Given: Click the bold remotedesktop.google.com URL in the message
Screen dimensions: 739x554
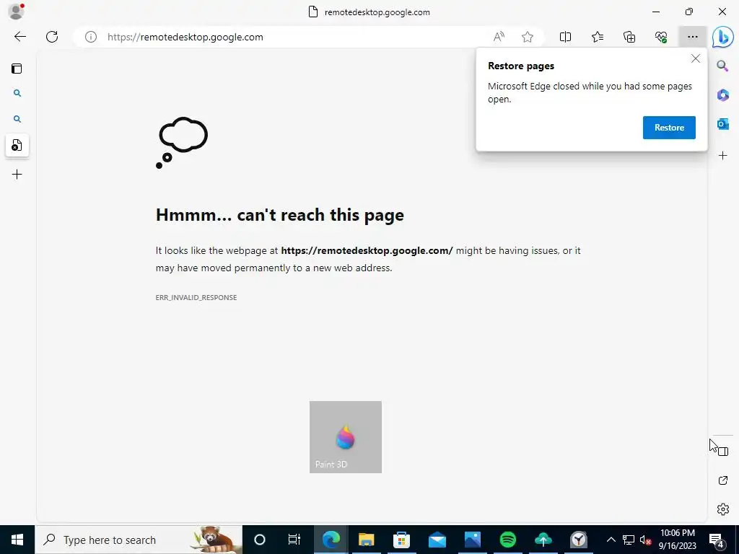Looking at the screenshot, I should [367, 250].
